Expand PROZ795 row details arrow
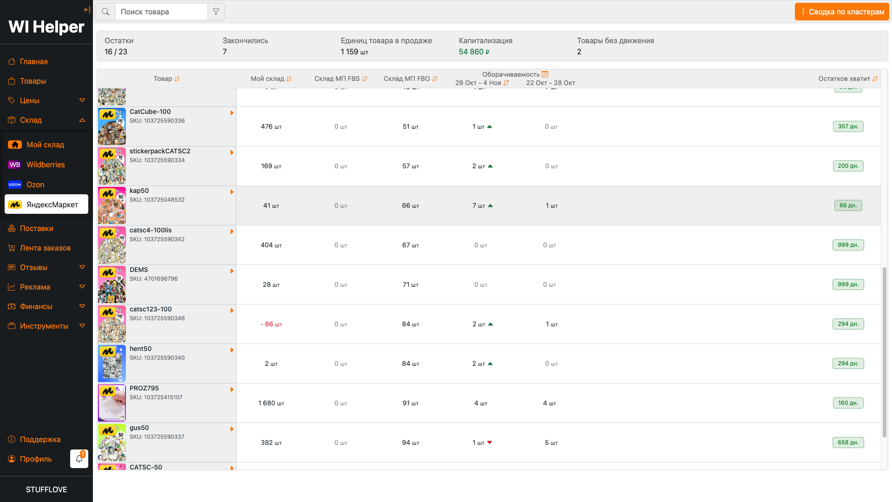The height and width of the screenshot is (502, 892). [x=232, y=390]
